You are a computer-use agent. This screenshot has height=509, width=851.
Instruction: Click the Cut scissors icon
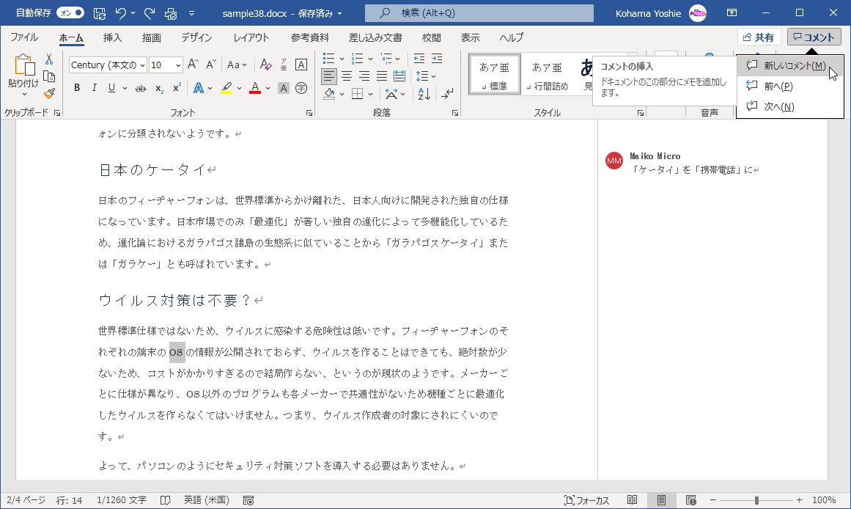(x=49, y=59)
